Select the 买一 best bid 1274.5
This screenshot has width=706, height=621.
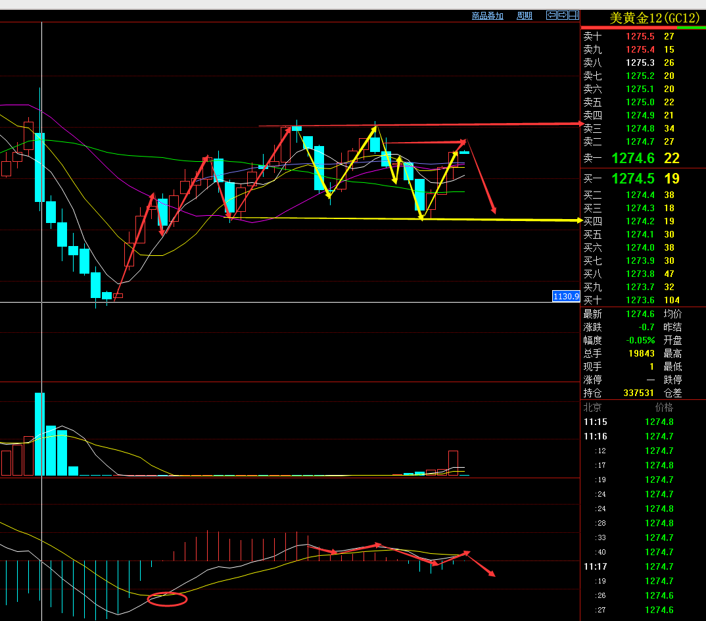pyautogui.click(x=633, y=178)
